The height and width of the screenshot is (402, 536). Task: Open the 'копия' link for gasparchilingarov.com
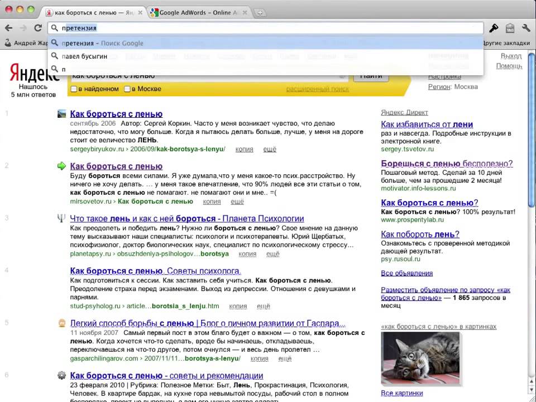[x=260, y=358]
